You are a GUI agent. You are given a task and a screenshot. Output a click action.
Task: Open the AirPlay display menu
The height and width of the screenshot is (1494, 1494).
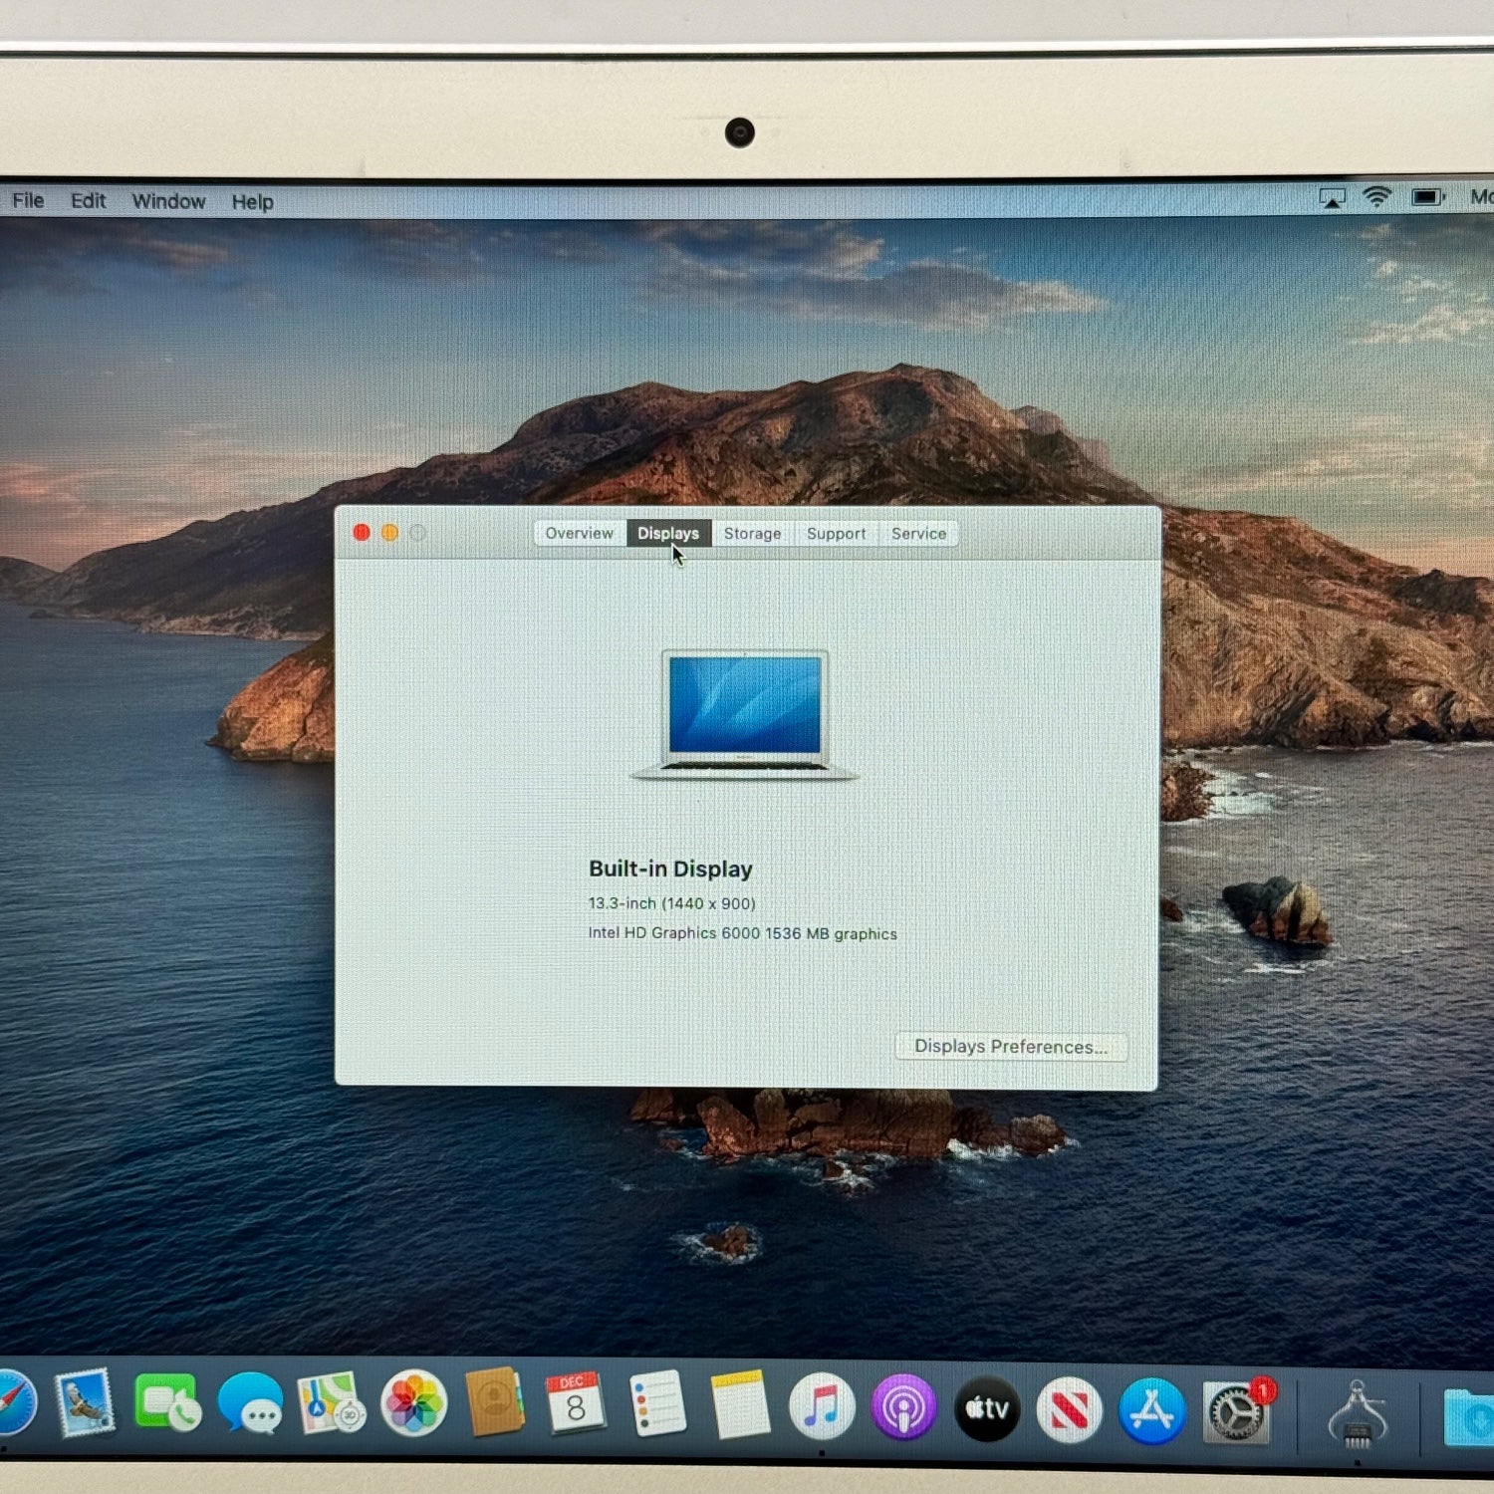tap(1332, 198)
